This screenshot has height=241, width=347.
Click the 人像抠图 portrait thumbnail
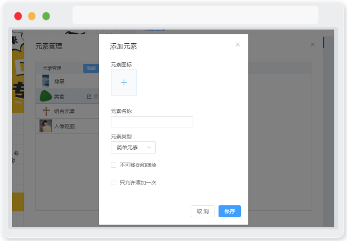coord(46,126)
